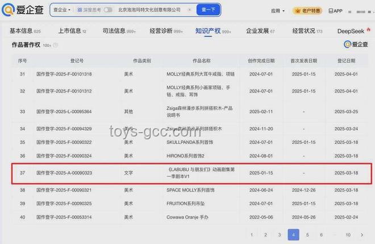
Task: Switch to the 司法信息 tab
Action: coord(119,31)
